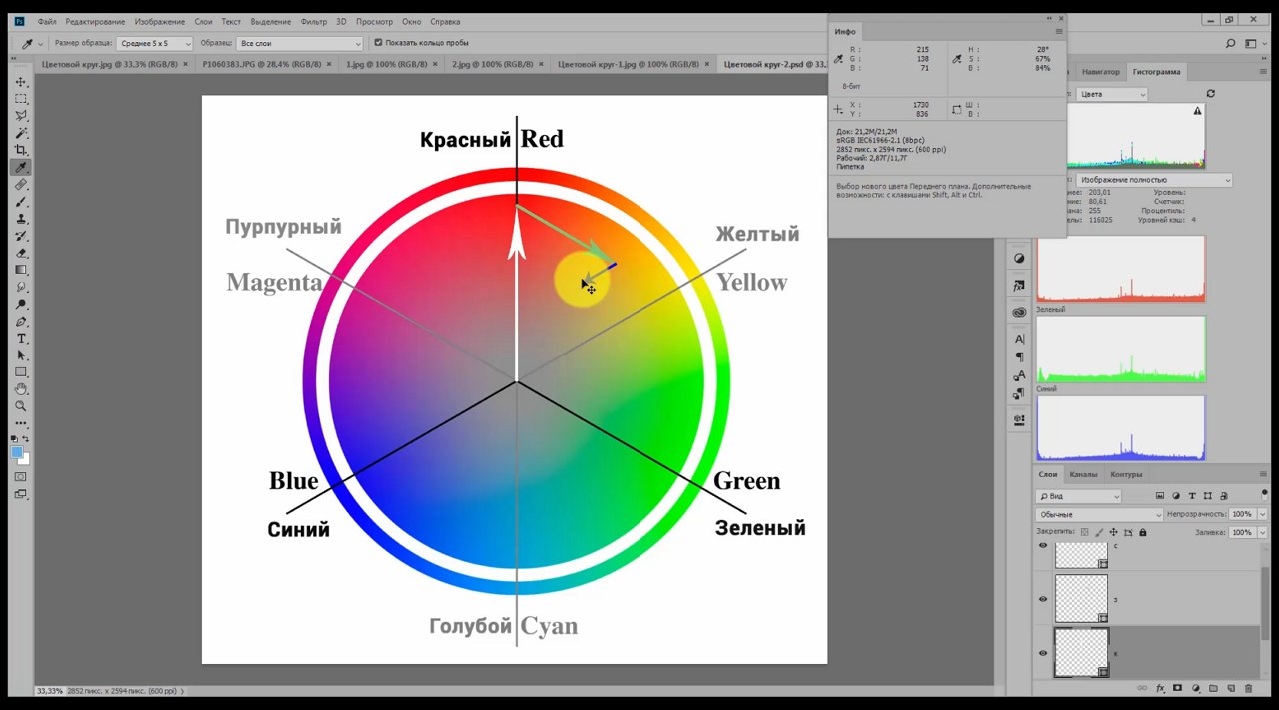1279x710 pixels.
Task: Toggle Quick Mask mode icon
Action: (21, 477)
